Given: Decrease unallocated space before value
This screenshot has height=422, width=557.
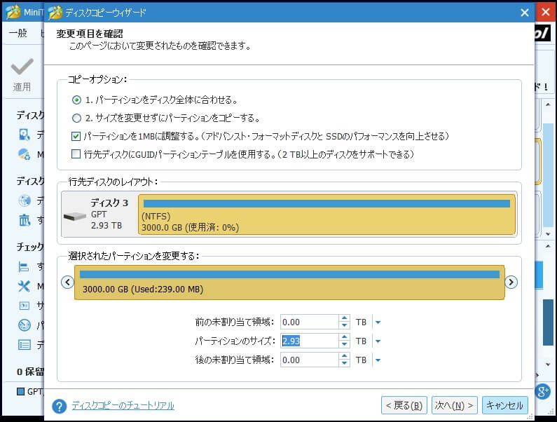Looking at the screenshot, I should [x=344, y=326].
